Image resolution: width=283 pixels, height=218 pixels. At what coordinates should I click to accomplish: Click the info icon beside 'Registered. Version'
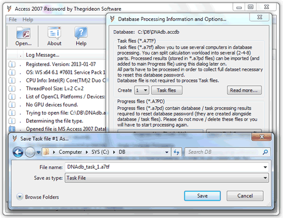[x=12, y=64]
